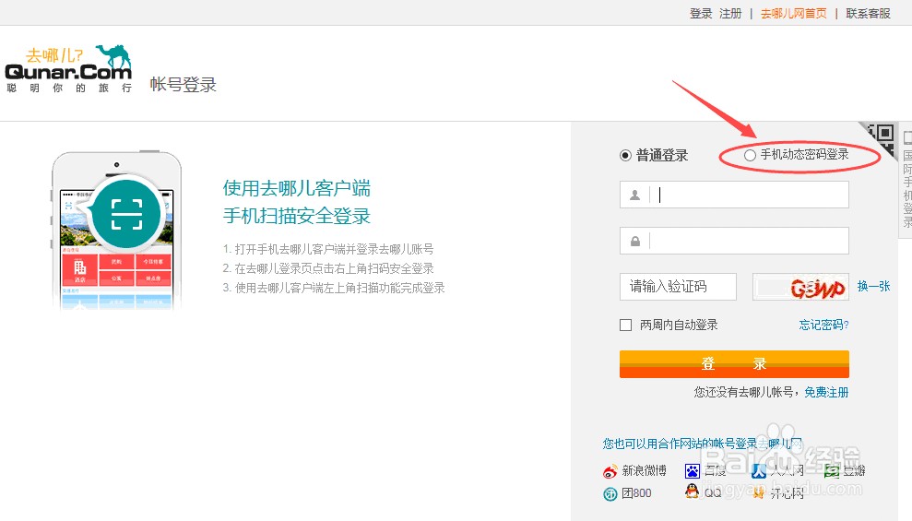Click the 开心网 Kaixin login icon
This screenshot has height=521, width=912.
[x=758, y=493]
